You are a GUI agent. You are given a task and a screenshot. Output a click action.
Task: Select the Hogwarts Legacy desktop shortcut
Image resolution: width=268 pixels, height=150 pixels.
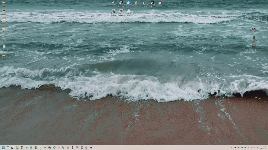[x=152, y=3]
